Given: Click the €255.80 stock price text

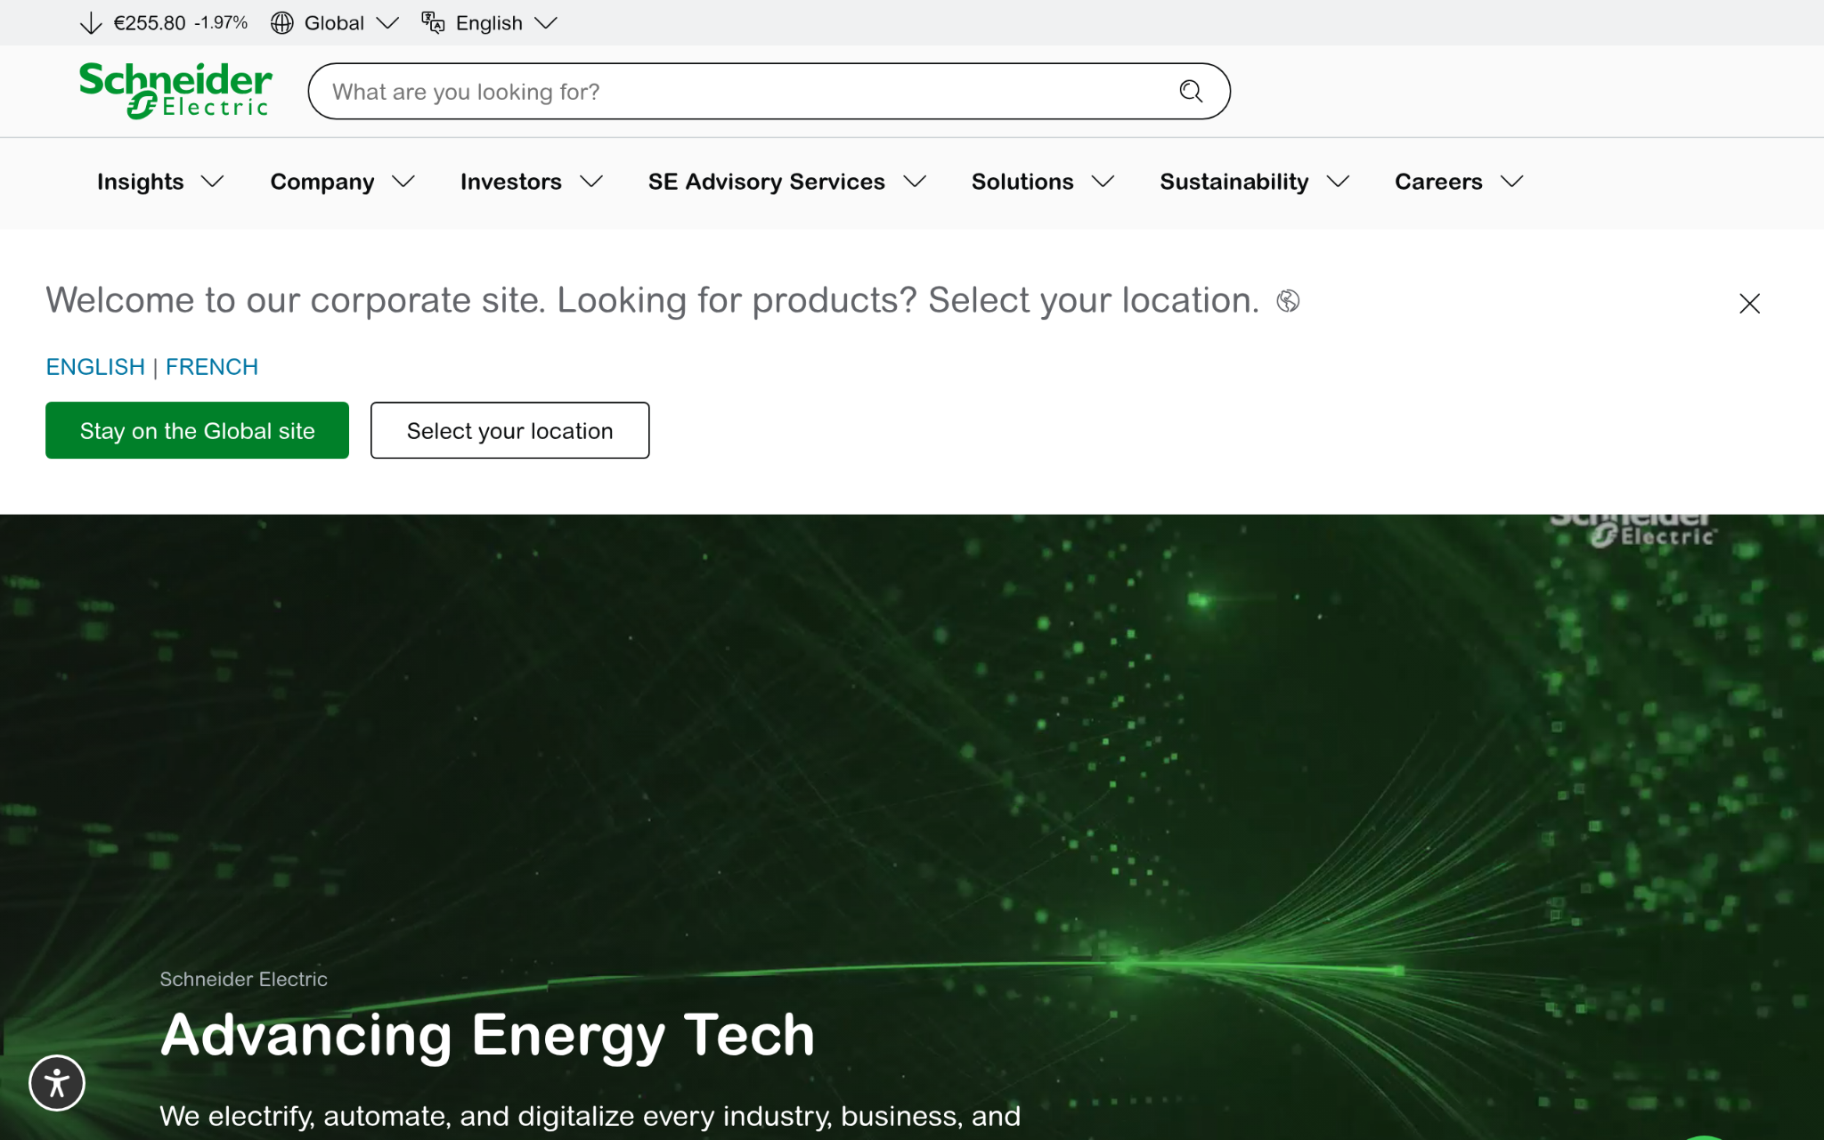Looking at the screenshot, I should tap(150, 23).
